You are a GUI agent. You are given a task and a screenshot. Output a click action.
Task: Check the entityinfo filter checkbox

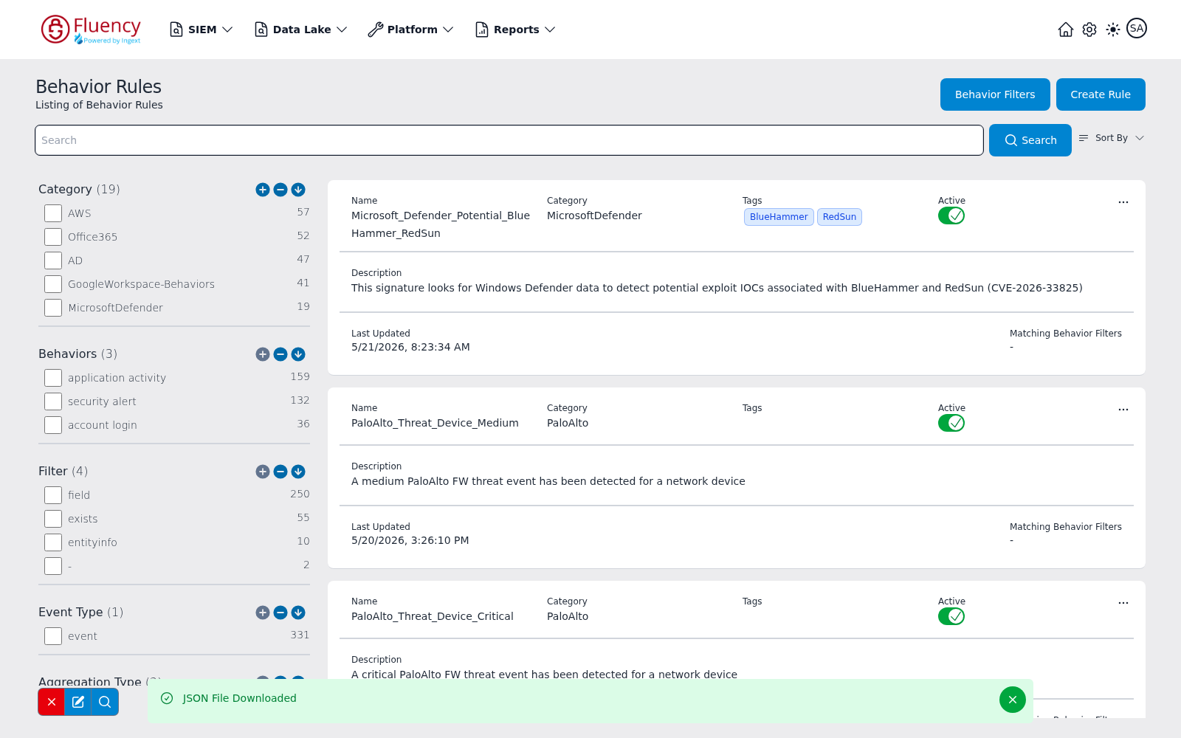click(53, 542)
